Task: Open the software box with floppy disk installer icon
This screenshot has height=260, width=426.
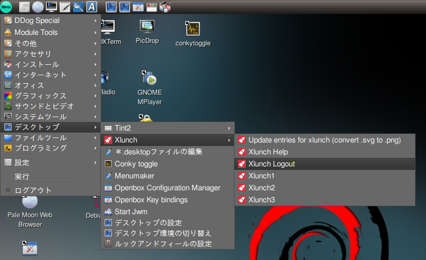Action: click(165, 7)
